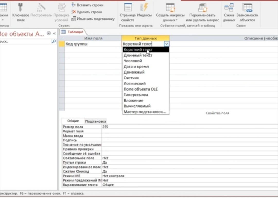Select Гиперссылка data type
The width and height of the screenshot is (278, 198).
click(146, 95)
